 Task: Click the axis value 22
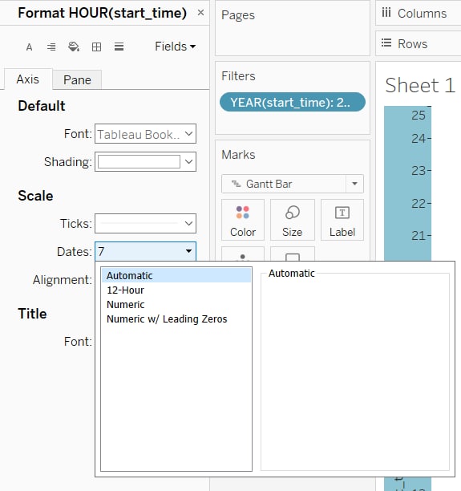click(419, 204)
